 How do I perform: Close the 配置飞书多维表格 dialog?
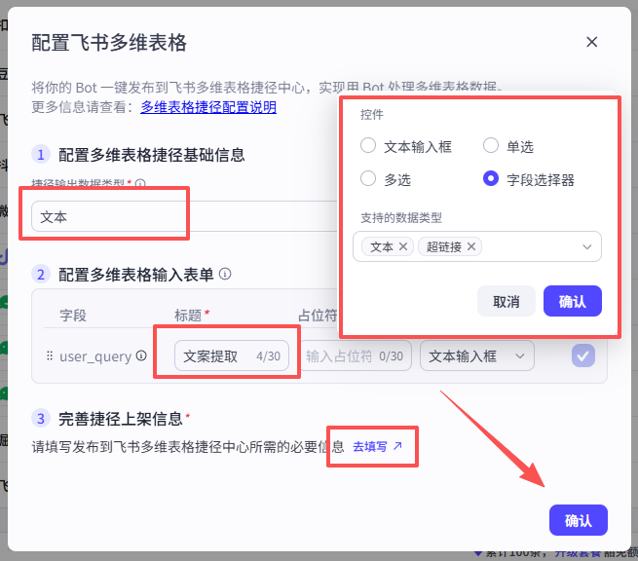point(591,42)
